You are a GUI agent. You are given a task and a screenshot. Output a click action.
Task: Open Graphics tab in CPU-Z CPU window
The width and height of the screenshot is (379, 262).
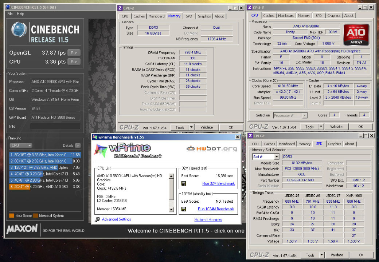point(334,16)
